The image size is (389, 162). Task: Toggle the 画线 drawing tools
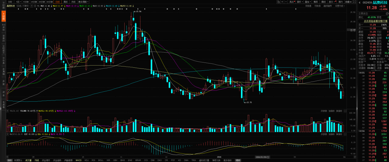(323, 2)
